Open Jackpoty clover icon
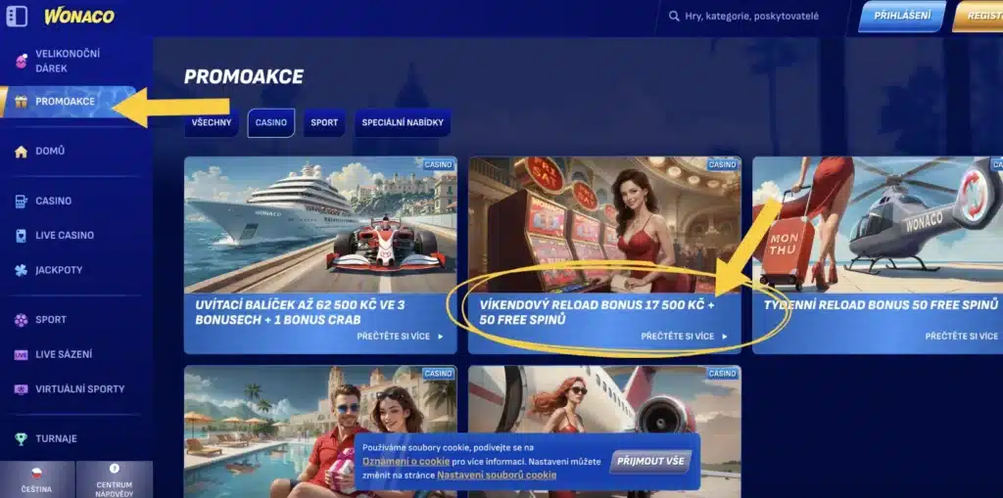1003x498 pixels. (x=21, y=270)
